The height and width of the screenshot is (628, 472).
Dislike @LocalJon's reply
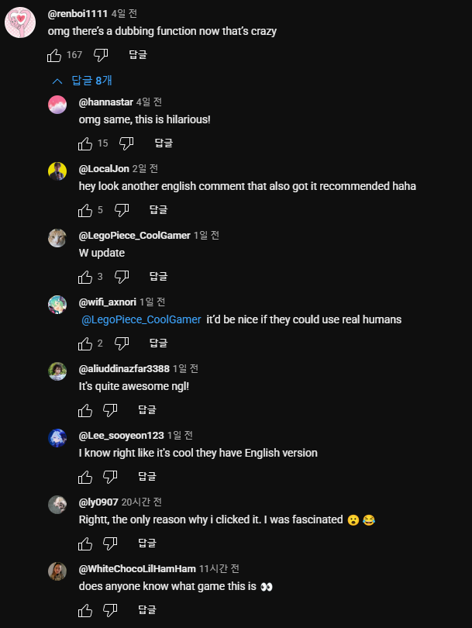coord(122,210)
